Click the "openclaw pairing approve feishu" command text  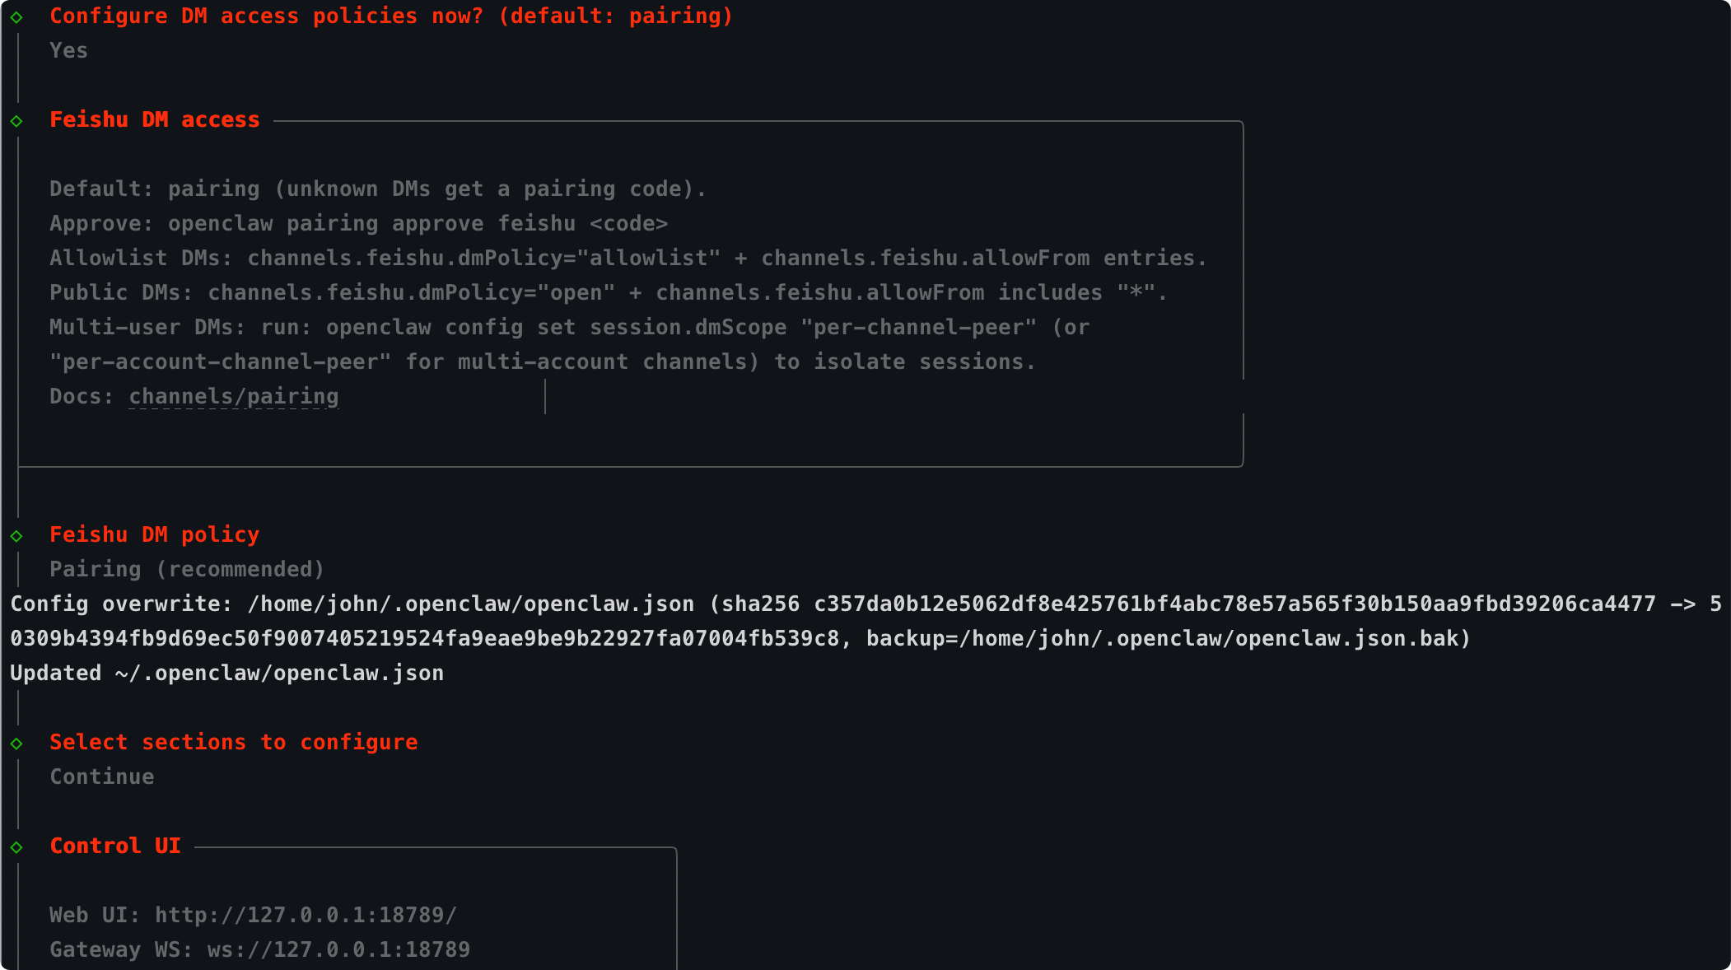[x=371, y=224]
